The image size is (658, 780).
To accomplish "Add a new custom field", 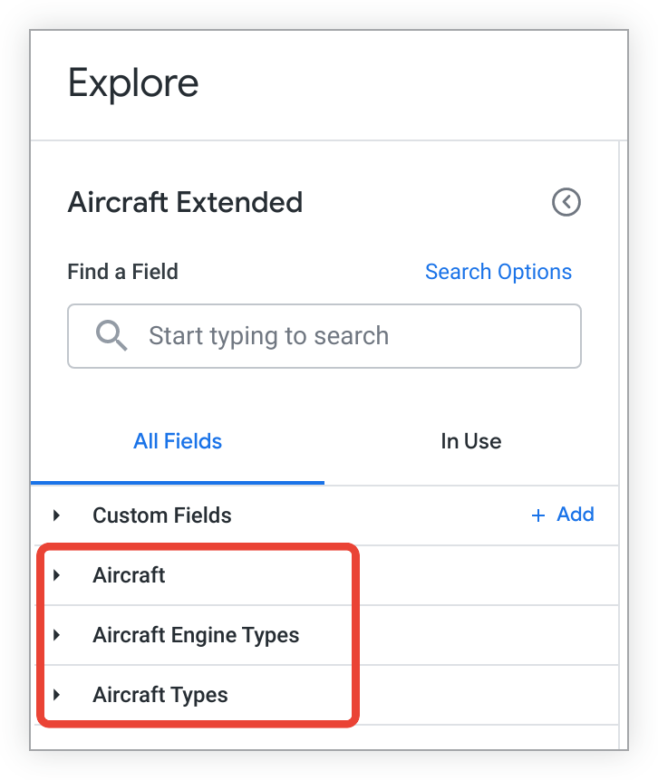I will coord(575,515).
